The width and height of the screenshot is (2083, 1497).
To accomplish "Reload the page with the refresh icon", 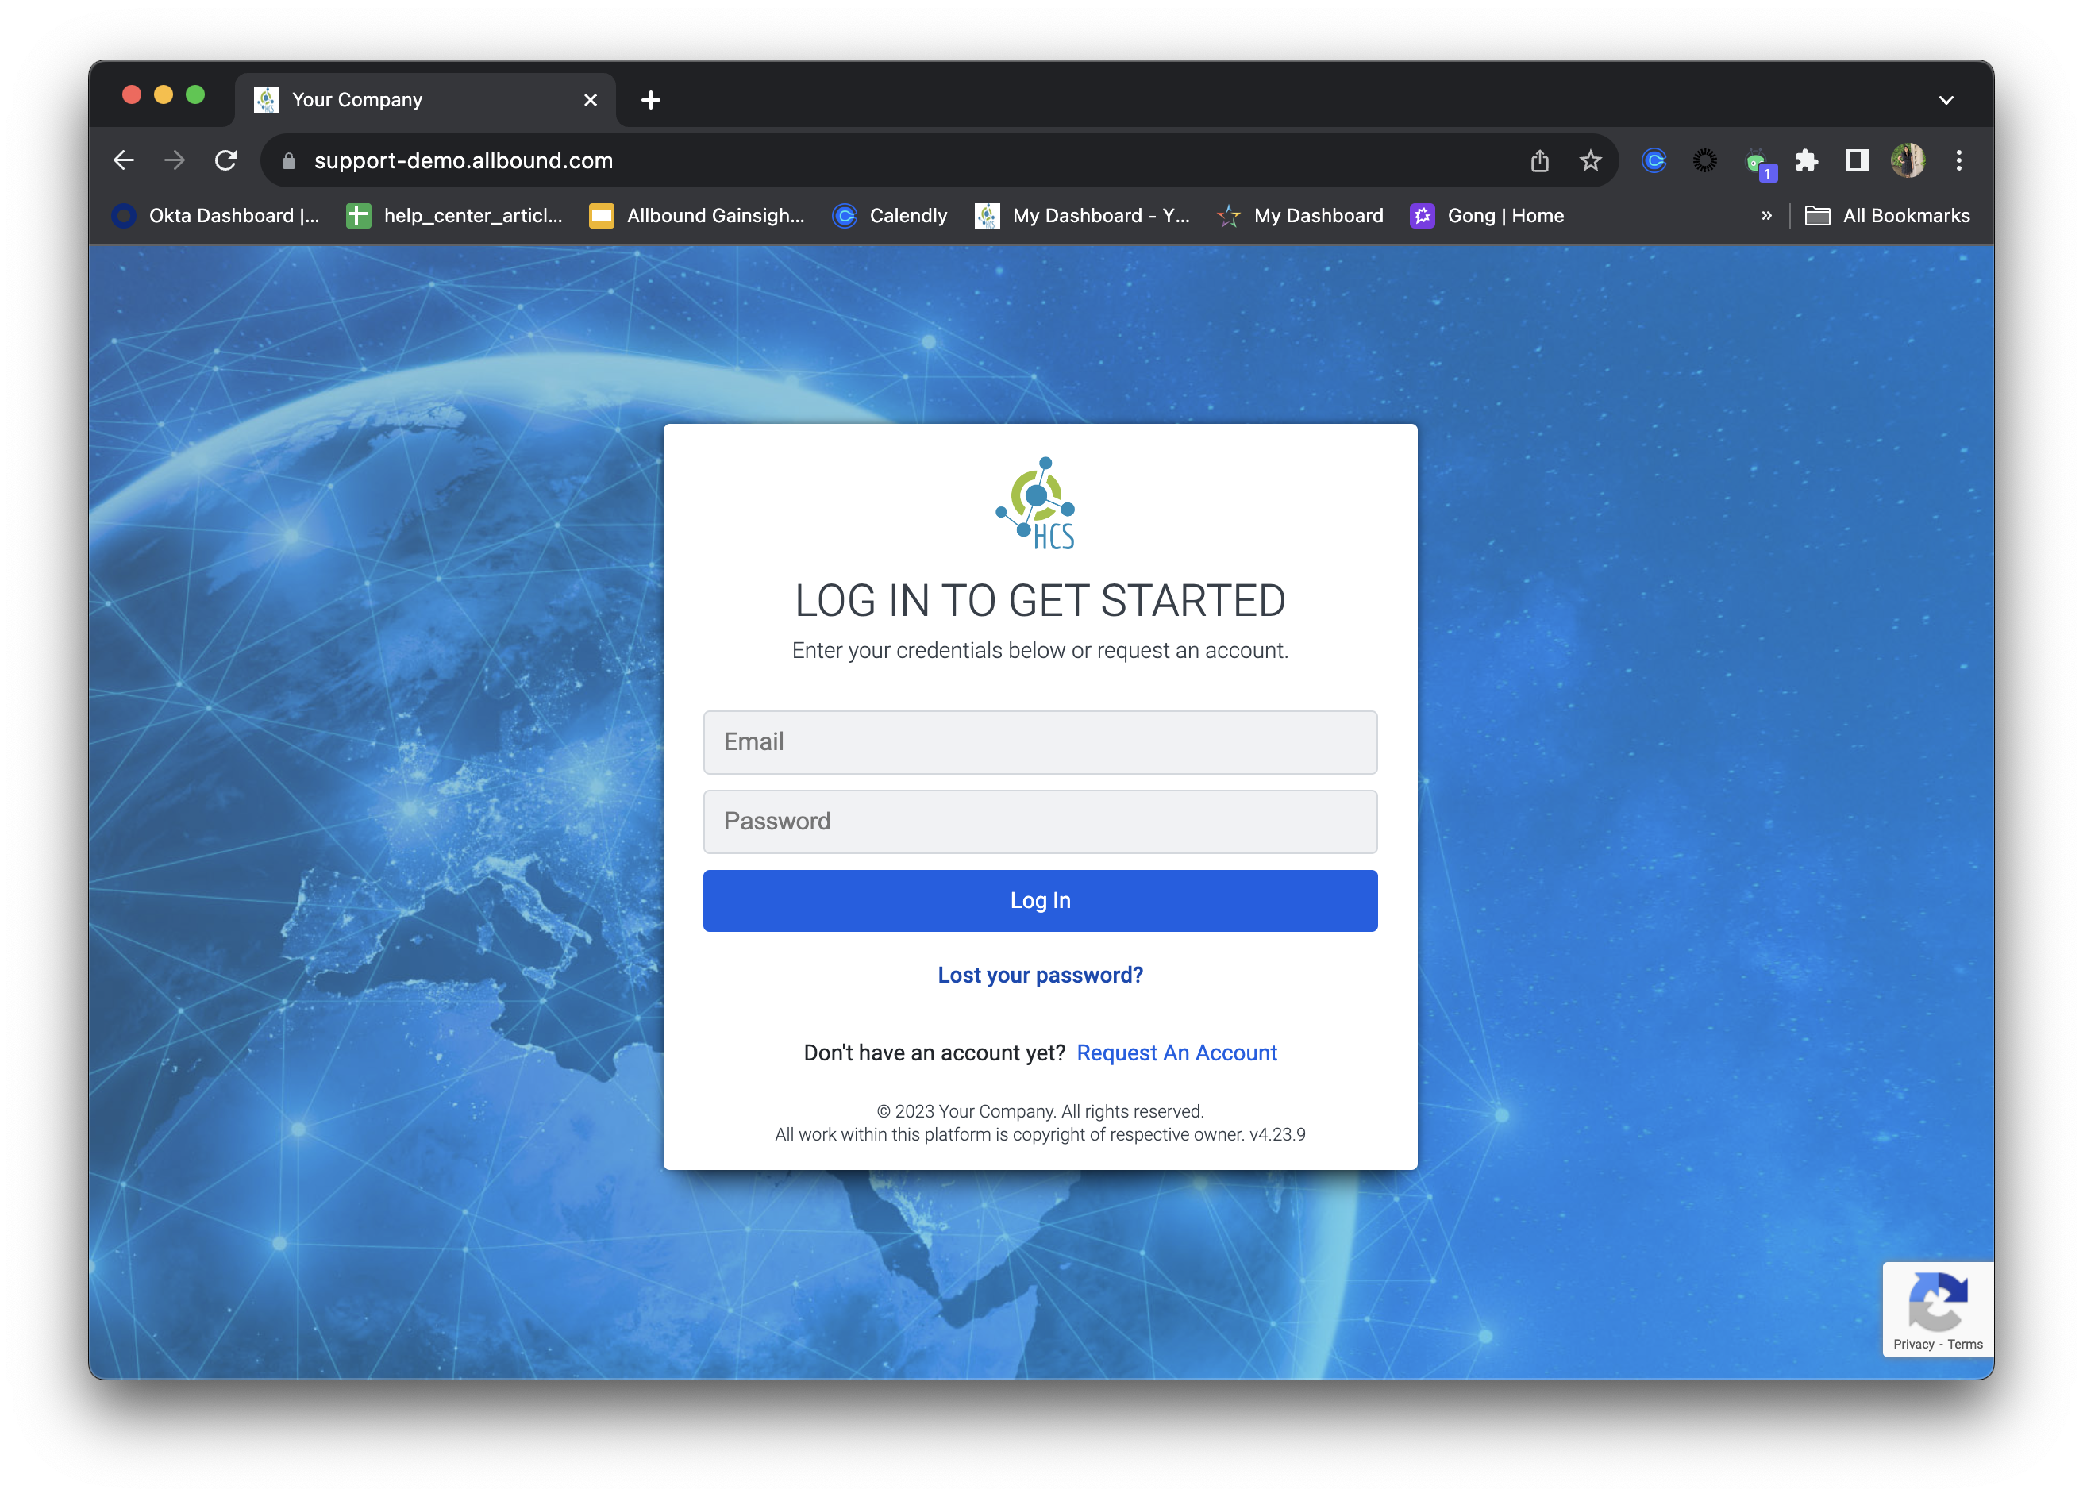I will [x=226, y=160].
